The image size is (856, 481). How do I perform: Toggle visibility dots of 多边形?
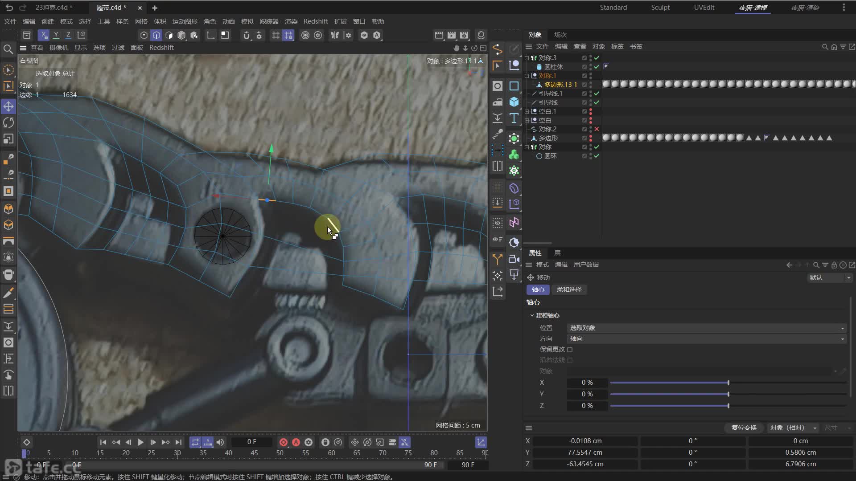(591, 138)
